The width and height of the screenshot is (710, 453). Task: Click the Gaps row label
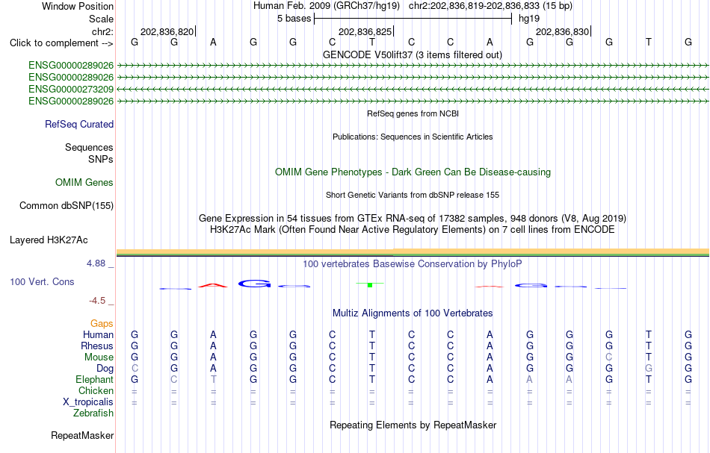(x=102, y=323)
